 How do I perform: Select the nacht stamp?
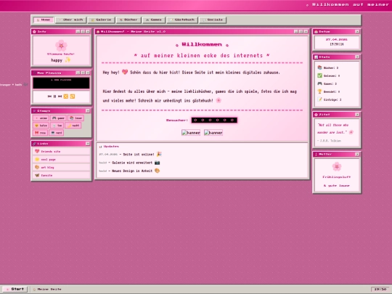pyautogui.click(x=73, y=126)
